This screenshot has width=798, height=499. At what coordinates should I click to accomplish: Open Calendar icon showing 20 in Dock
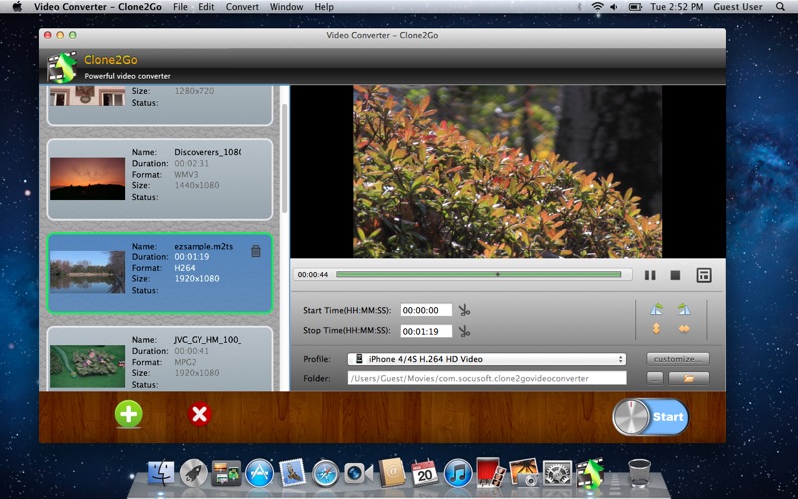pyautogui.click(x=425, y=473)
